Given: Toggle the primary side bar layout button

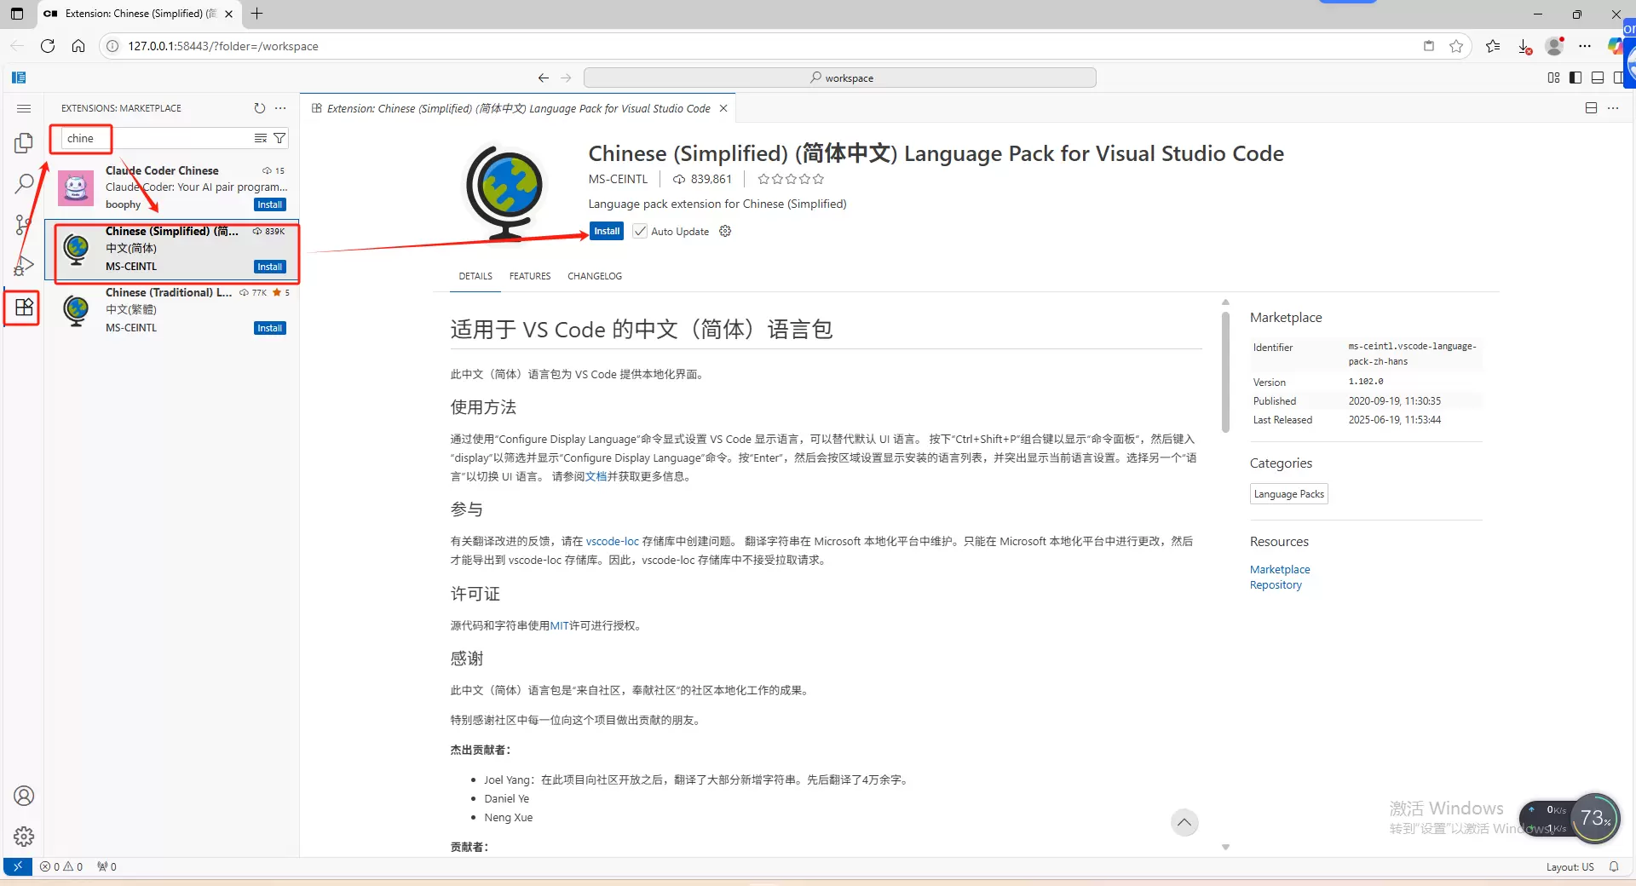Looking at the screenshot, I should tap(1576, 78).
